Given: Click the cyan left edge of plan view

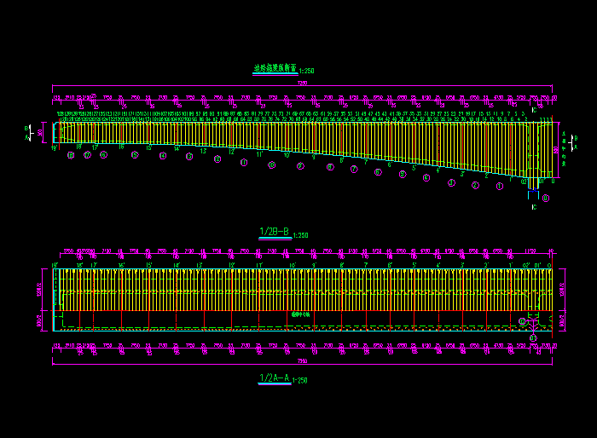Looking at the screenshot, I should pyautogui.click(x=55, y=298).
